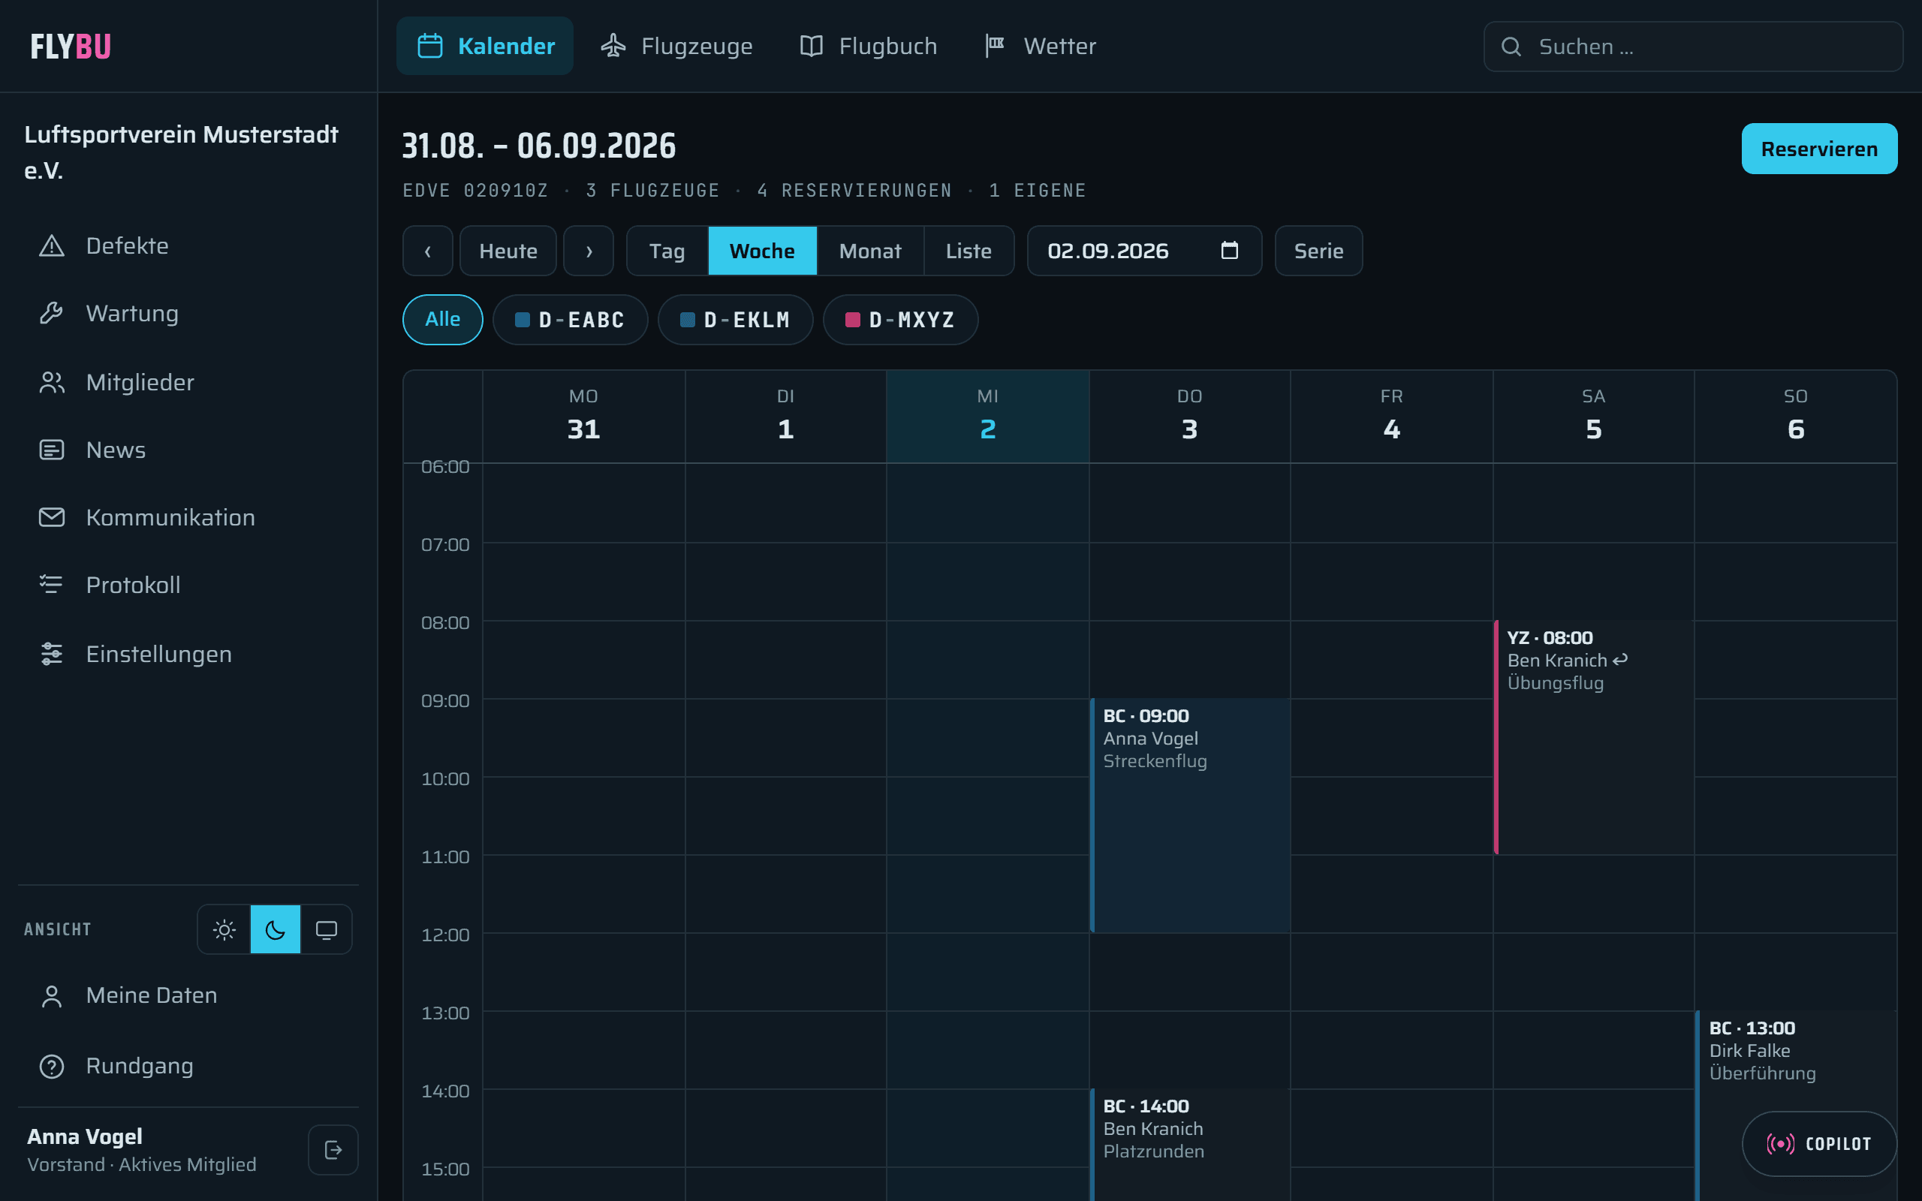This screenshot has width=1922, height=1201.
Task: Click the D-EABC color swatch
Action: 522,319
